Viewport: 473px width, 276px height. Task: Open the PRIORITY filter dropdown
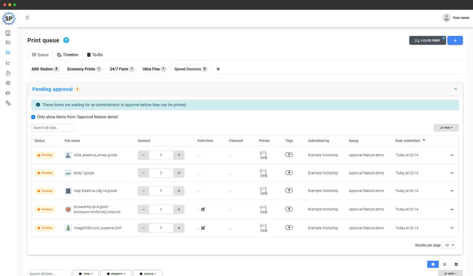116,274
